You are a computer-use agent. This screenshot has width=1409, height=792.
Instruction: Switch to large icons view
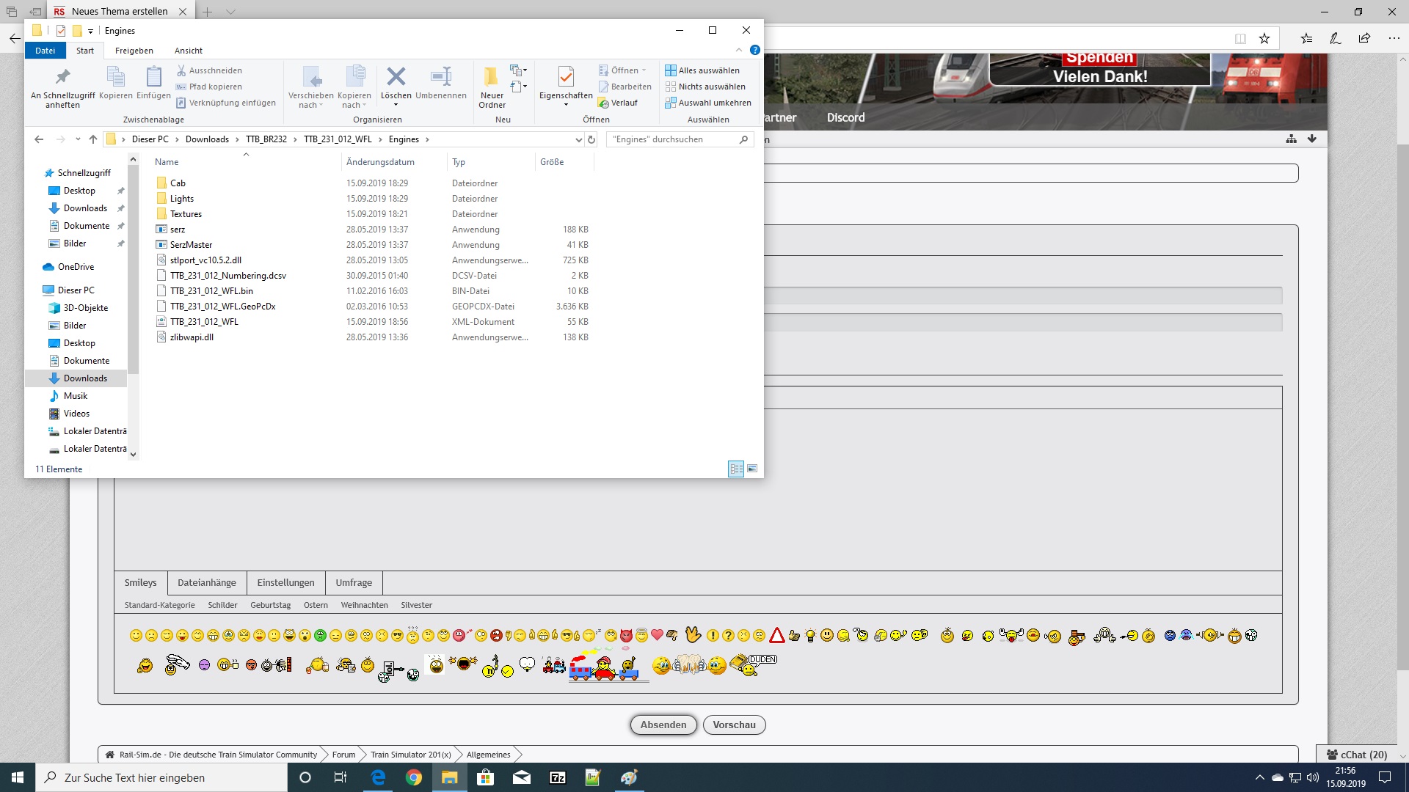pyautogui.click(x=752, y=469)
